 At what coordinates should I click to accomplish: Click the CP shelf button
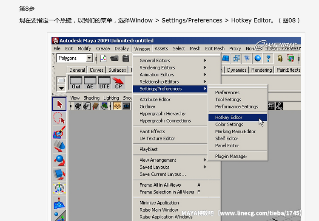click(118, 83)
